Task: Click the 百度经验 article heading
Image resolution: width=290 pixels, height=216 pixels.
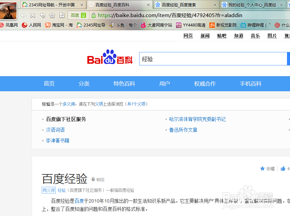Action: point(65,179)
